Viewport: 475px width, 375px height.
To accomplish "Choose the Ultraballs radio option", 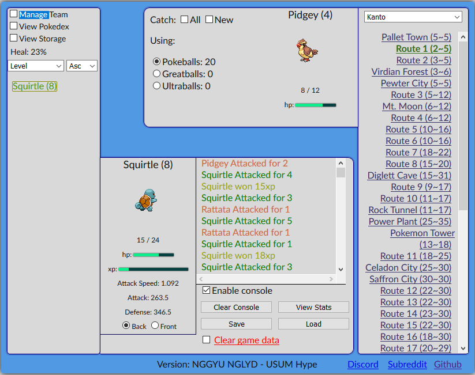I will pyautogui.click(x=156, y=86).
